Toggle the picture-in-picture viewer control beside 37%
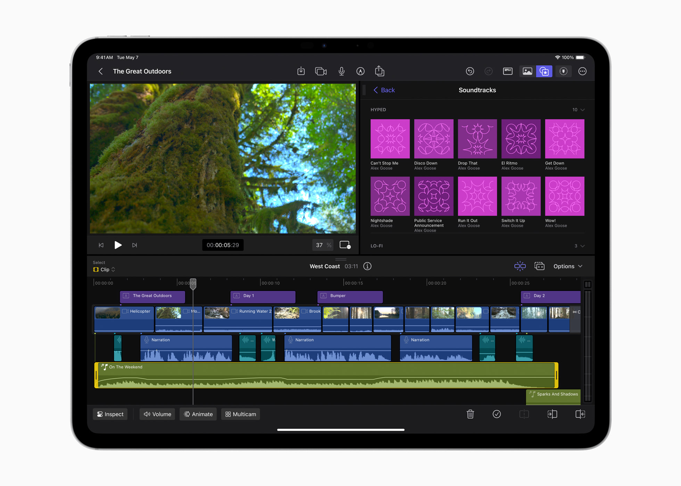Screen dimensions: 681x486 click(x=345, y=245)
